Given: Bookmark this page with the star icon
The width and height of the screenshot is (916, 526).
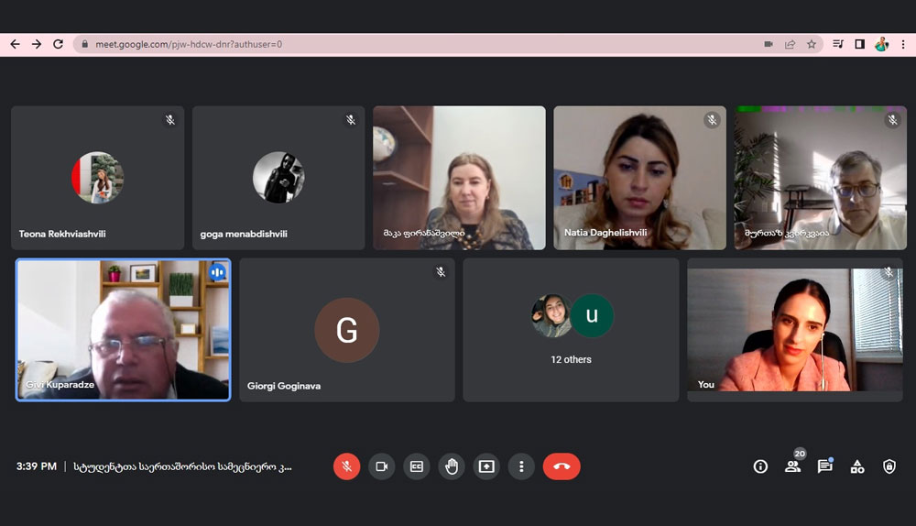Looking at the screenshot, I should coord(812,44).
